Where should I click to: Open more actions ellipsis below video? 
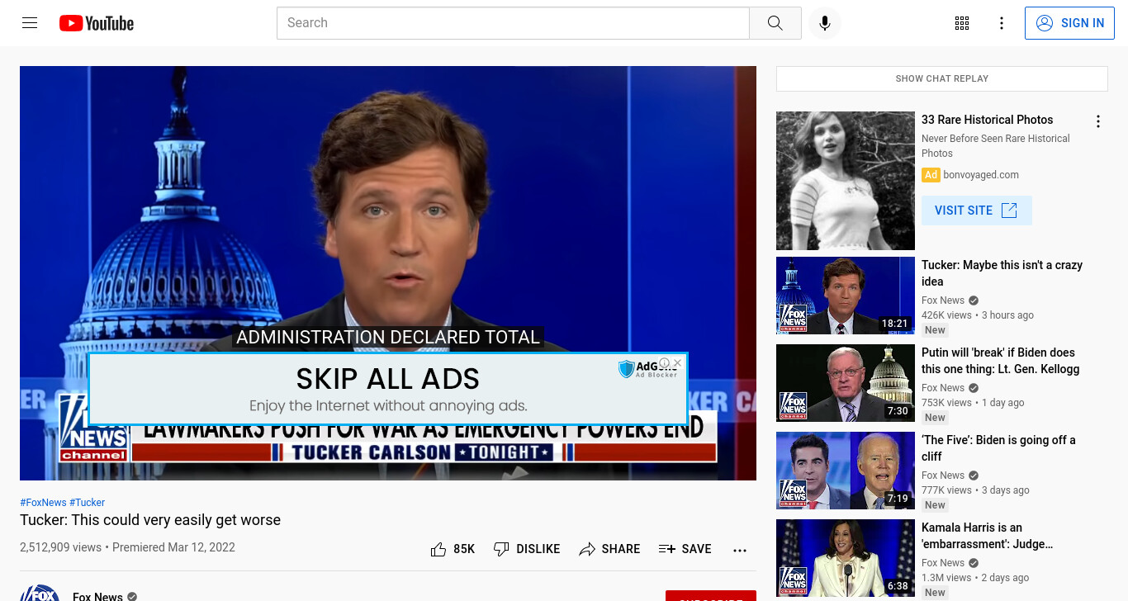coord(740,550)
